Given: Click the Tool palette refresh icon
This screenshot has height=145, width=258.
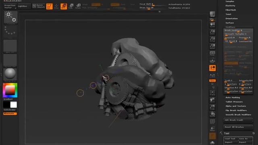Looking at the screenshot, I should (x=254, y=133).
